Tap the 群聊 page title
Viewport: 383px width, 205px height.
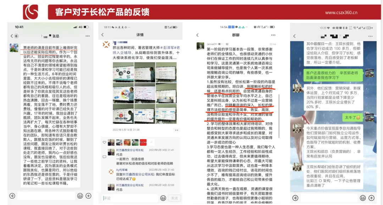pos(236,35)
